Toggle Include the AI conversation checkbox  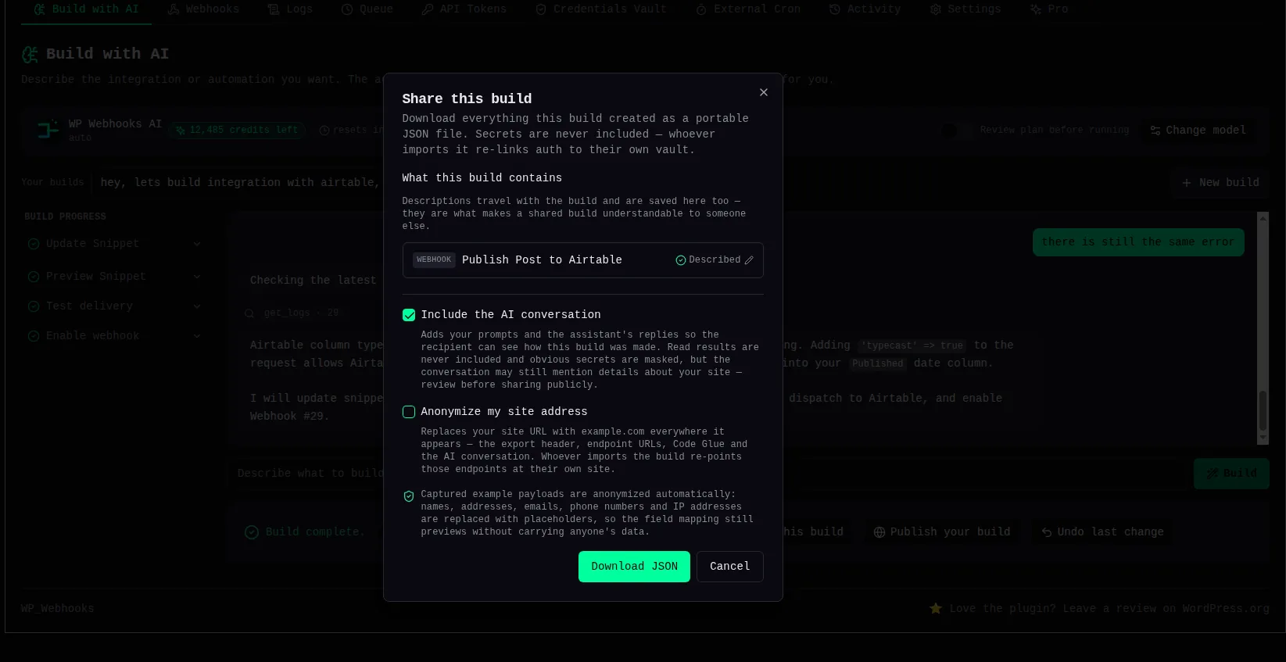point(409,315)
